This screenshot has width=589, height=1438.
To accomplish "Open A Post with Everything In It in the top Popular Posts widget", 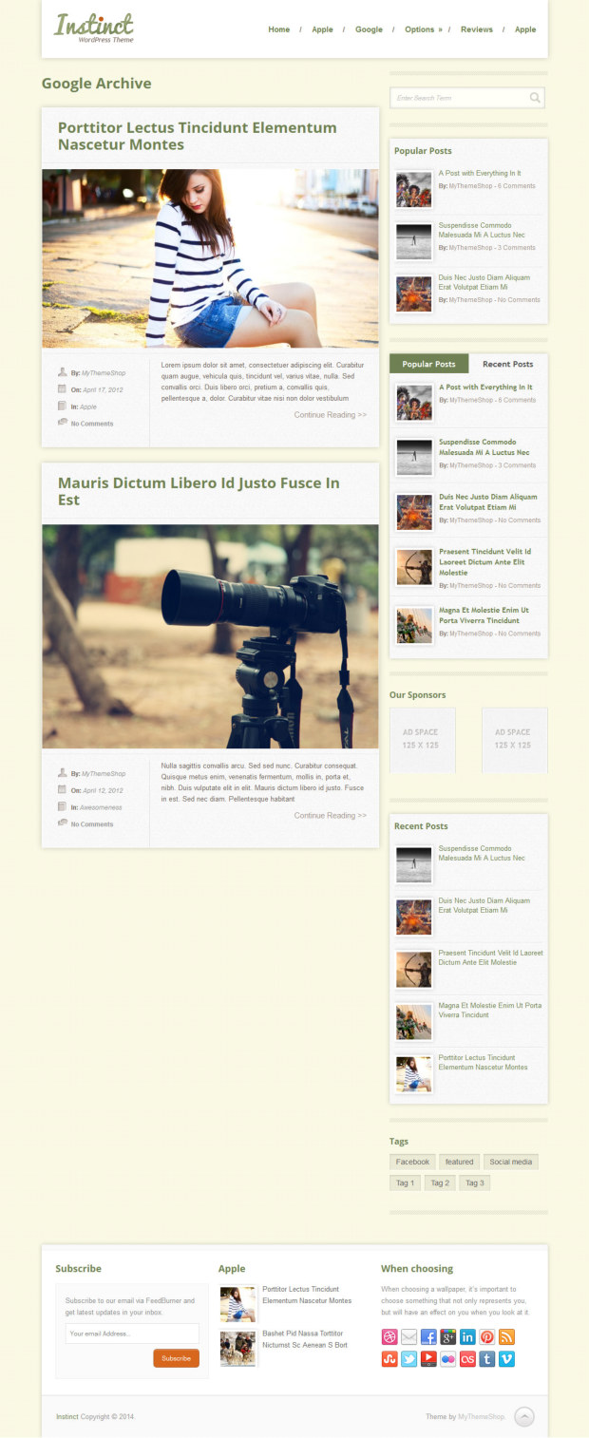I will tap(480, 174).
